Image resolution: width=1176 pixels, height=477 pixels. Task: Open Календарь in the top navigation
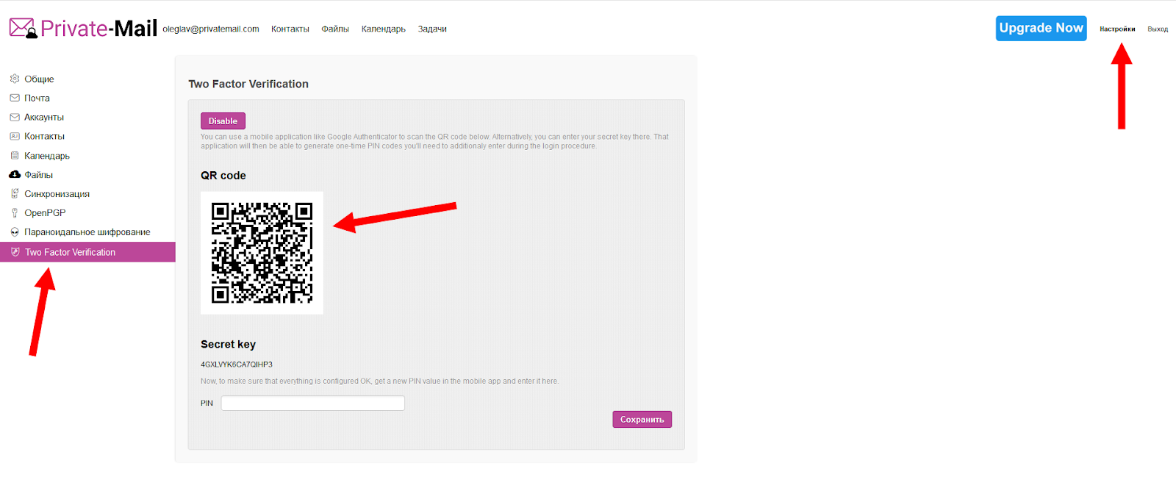[384, 29]
